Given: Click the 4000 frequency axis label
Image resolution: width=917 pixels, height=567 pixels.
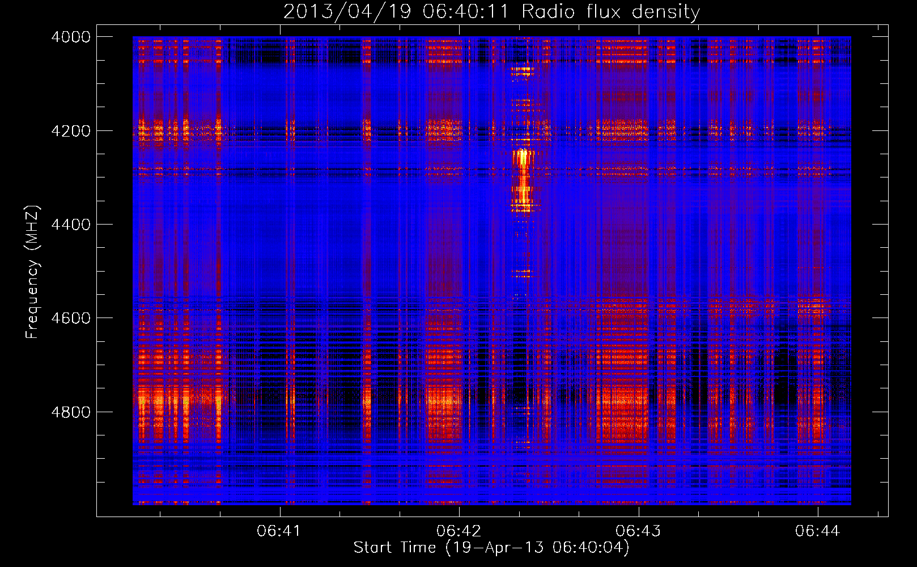Looking at the screenshot, I should (71, 37).
